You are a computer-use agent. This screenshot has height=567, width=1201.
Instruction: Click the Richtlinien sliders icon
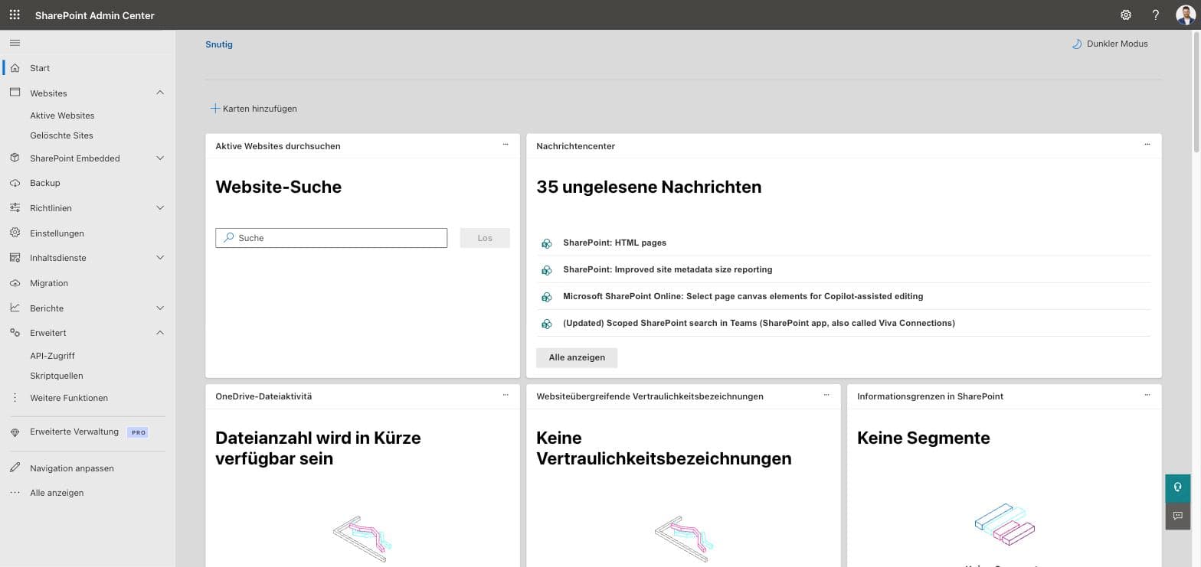pyautogui.click(x=15, y=207)
